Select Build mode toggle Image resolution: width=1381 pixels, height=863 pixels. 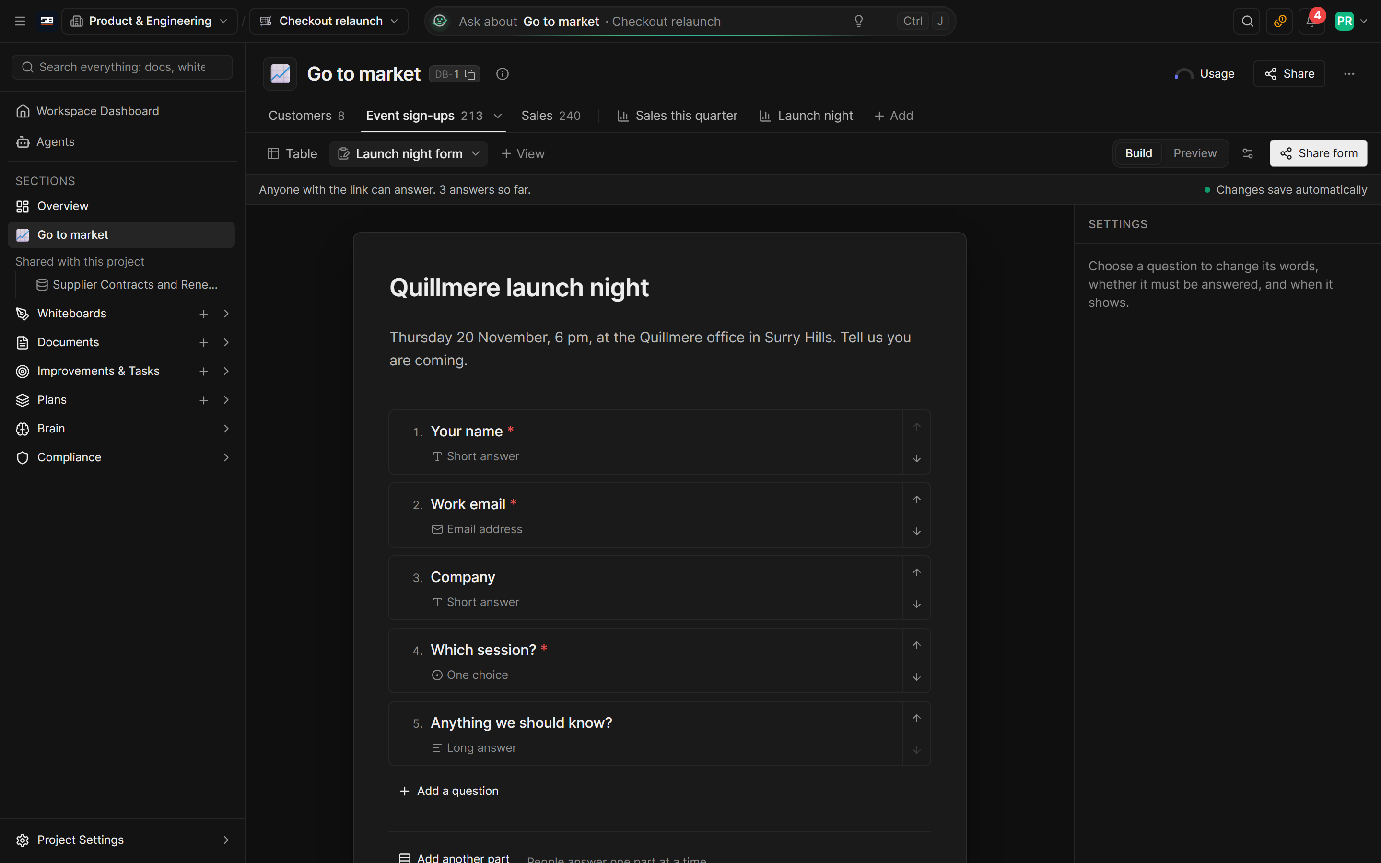tap(1138, 153)
